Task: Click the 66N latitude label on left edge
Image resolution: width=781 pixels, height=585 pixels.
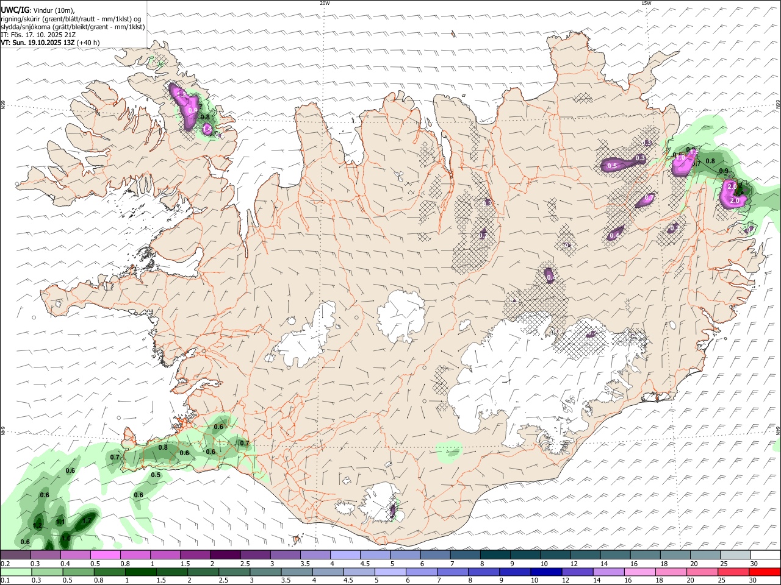Action: (x=3, y=105)
